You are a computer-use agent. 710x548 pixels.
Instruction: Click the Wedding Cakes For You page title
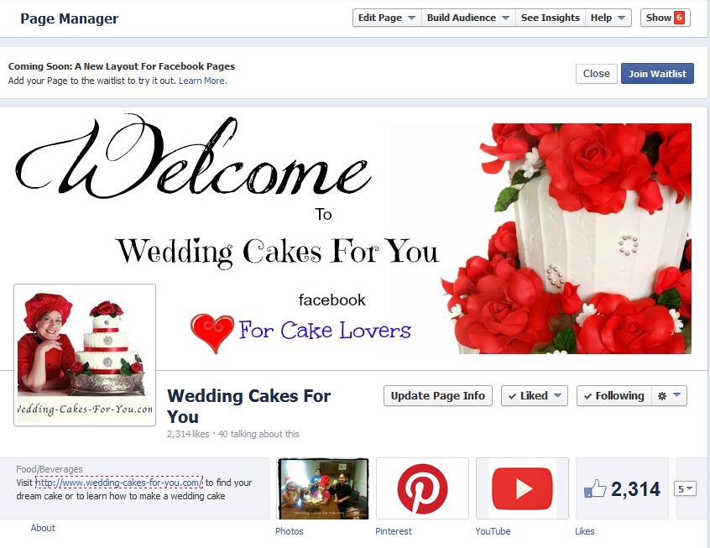pyautogui.click(x=249, y=406)
